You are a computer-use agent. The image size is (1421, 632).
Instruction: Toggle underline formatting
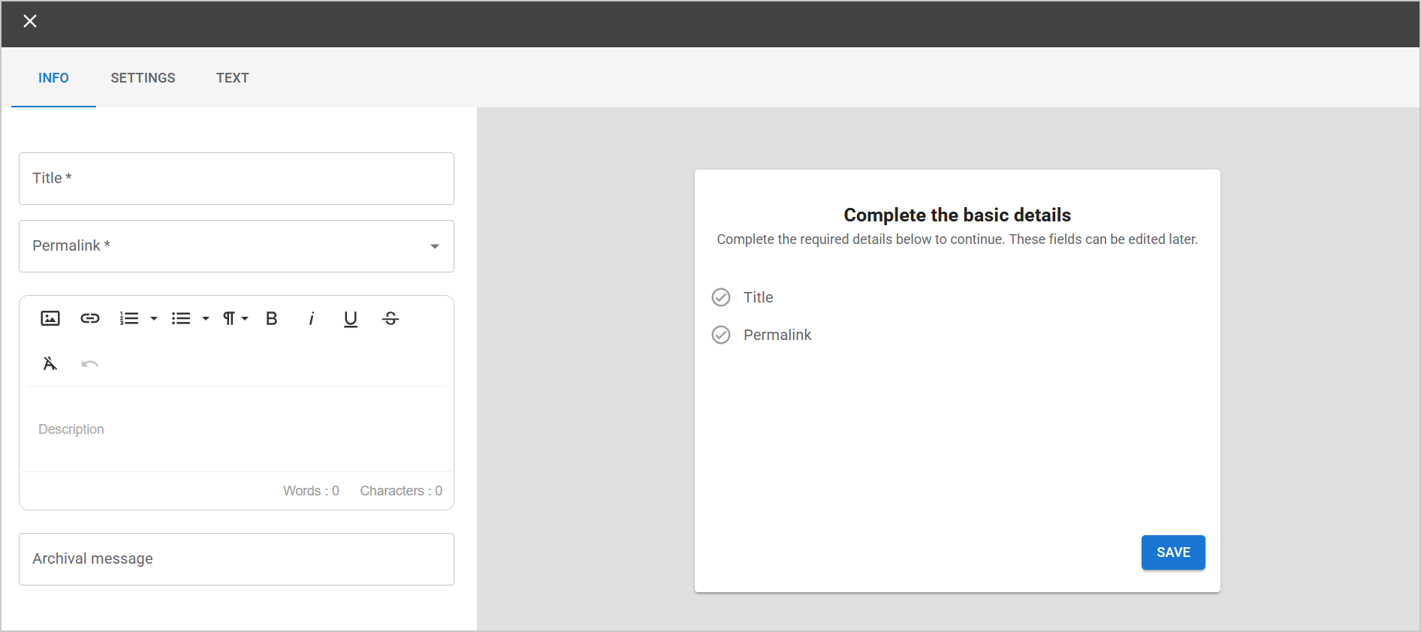[x=351, y=319]
